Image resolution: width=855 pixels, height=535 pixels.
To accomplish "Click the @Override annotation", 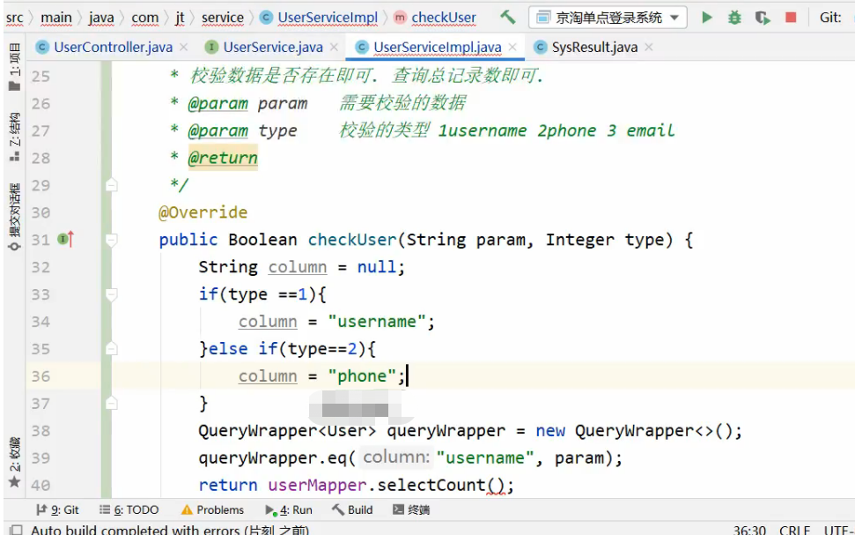I will pos(203,212).
